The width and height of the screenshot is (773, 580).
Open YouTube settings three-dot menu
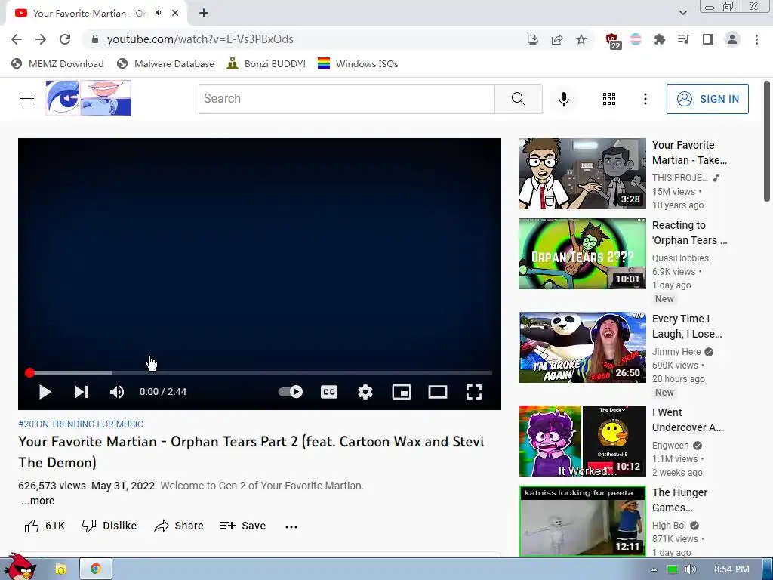pos(645,99)
